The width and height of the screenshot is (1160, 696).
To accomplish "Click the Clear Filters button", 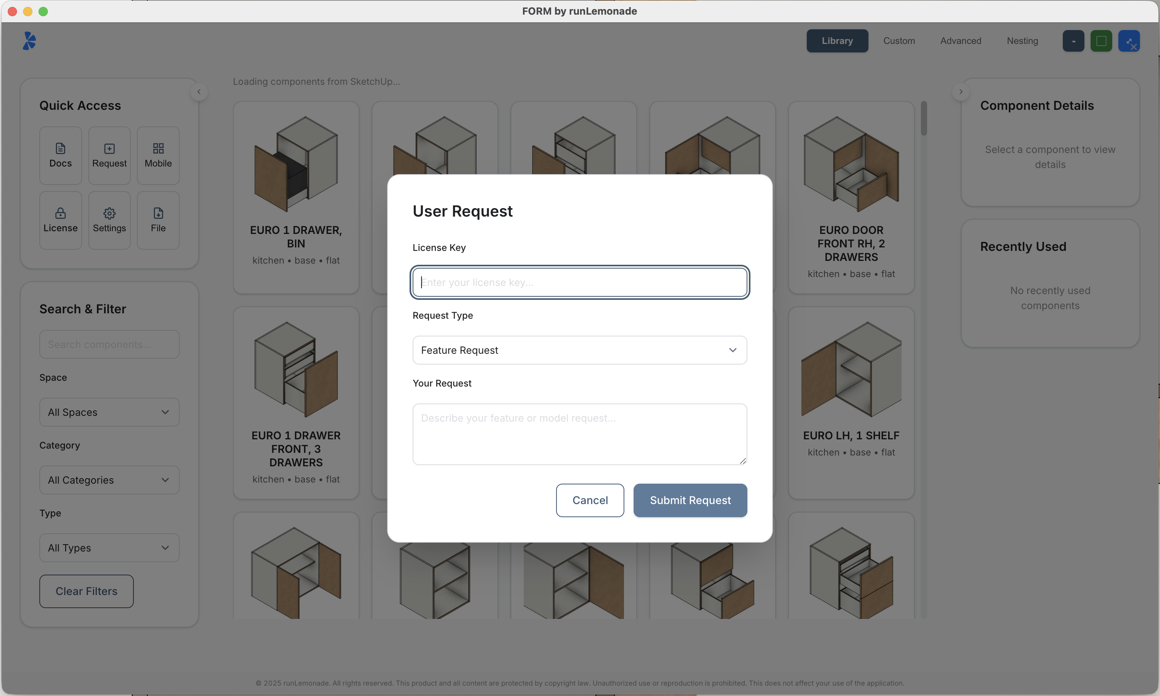I will point(86,591).
